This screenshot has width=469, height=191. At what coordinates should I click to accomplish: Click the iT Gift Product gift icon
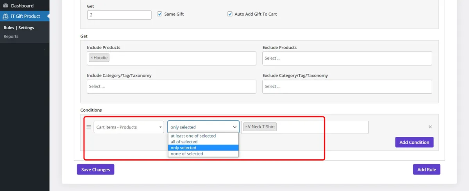tap(5, 16)
